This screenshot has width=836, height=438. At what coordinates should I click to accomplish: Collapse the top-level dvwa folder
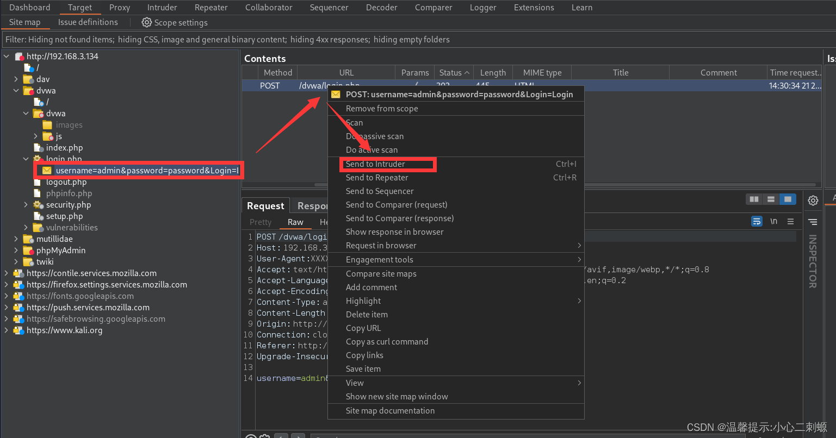click(x=16, y=91)
